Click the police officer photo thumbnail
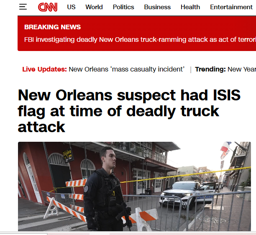Screen dimensions: 256x235 point(134,186)
